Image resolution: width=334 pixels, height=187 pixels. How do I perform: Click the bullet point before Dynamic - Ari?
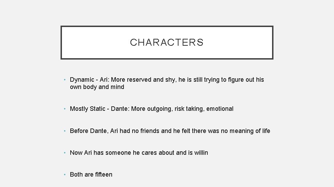pyautogui.click(x=65, y=80)
